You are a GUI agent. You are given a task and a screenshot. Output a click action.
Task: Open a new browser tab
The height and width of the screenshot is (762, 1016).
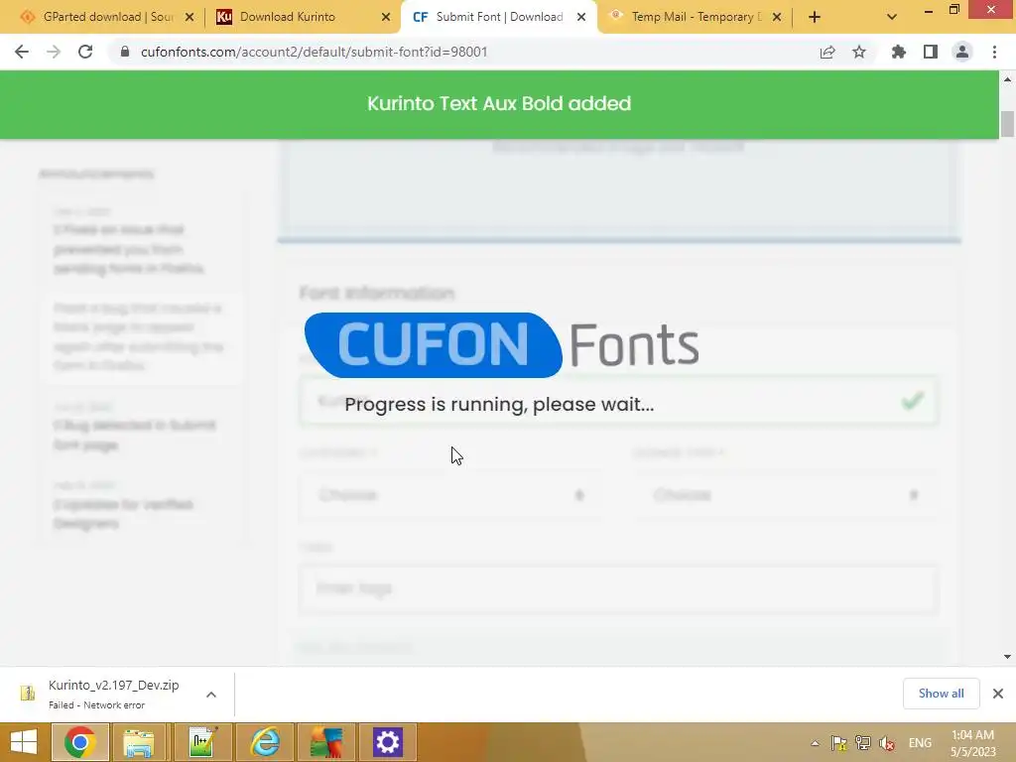[x=815, y=18]
